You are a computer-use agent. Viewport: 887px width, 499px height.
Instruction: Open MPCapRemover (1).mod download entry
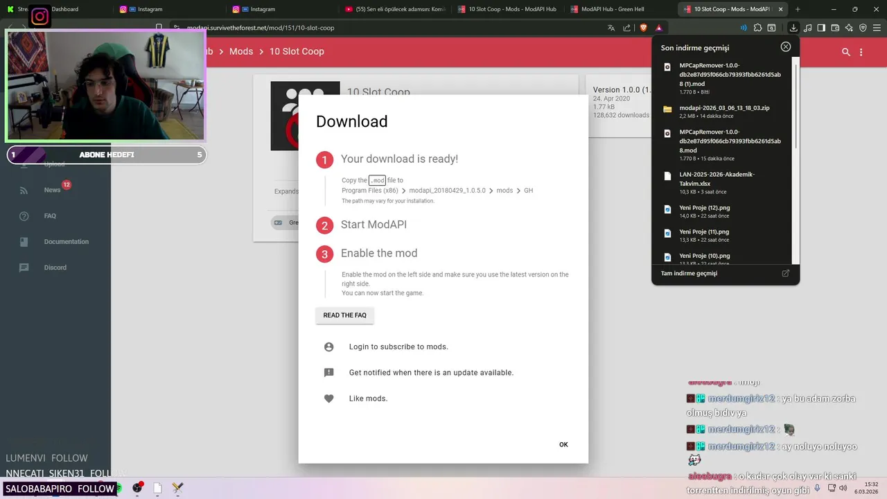pos(724,78)
